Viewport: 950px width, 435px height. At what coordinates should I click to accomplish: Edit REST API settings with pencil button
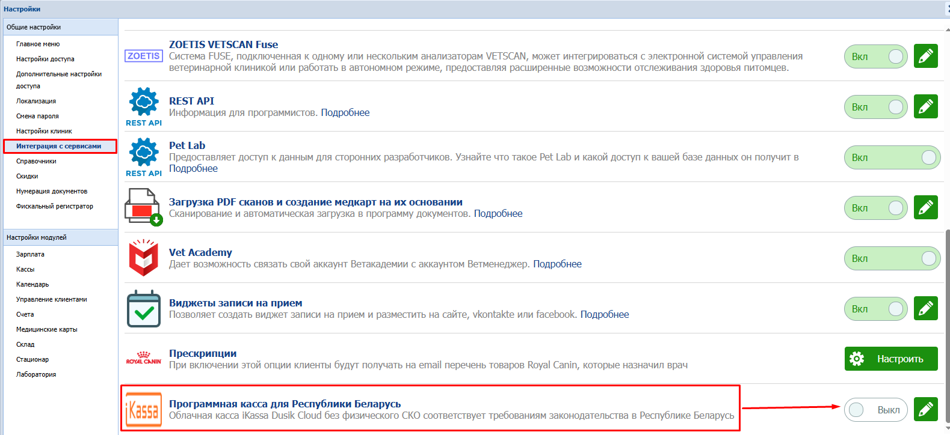(926, 107)
